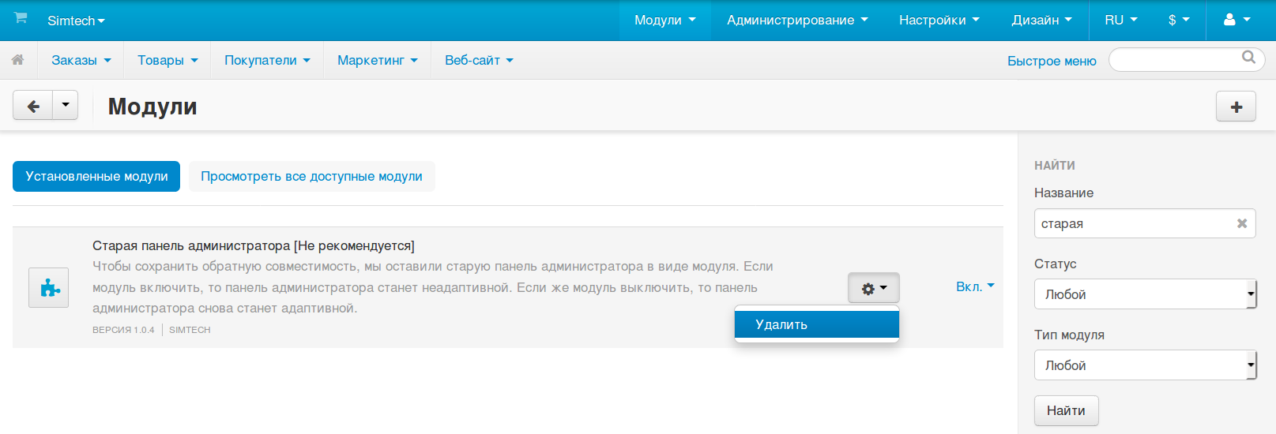Toggle the Вкл. module status

(974, 286)
